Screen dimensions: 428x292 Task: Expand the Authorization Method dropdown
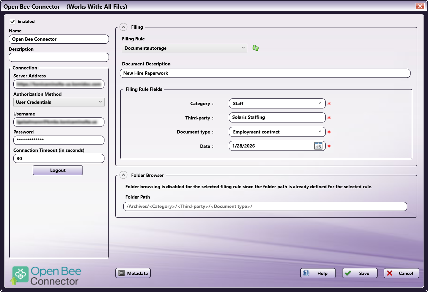coord(59,102)
